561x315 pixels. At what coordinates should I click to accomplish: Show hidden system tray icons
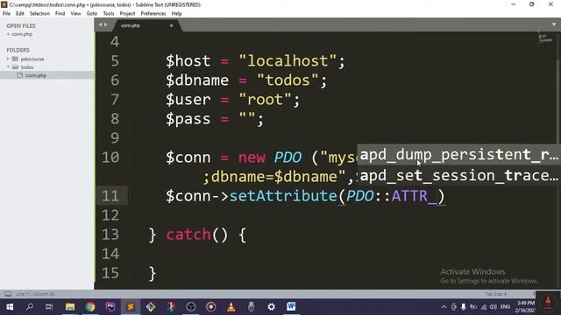[x=444, y=307]
